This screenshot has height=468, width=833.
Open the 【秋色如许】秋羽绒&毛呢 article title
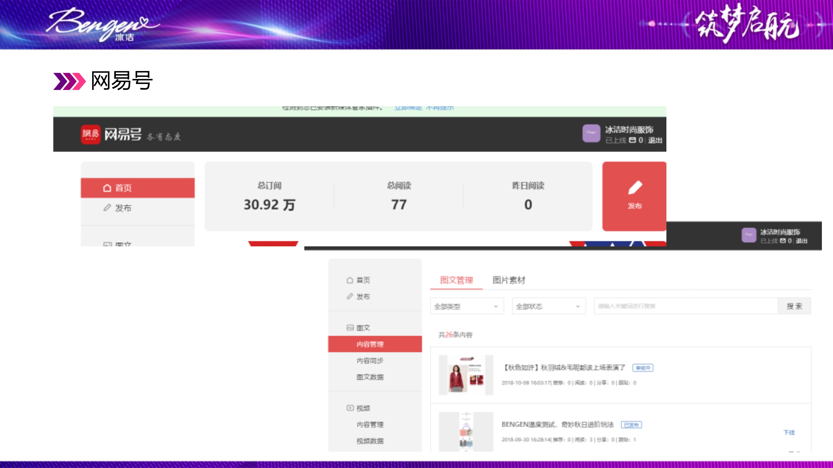[x=563, y=368]
